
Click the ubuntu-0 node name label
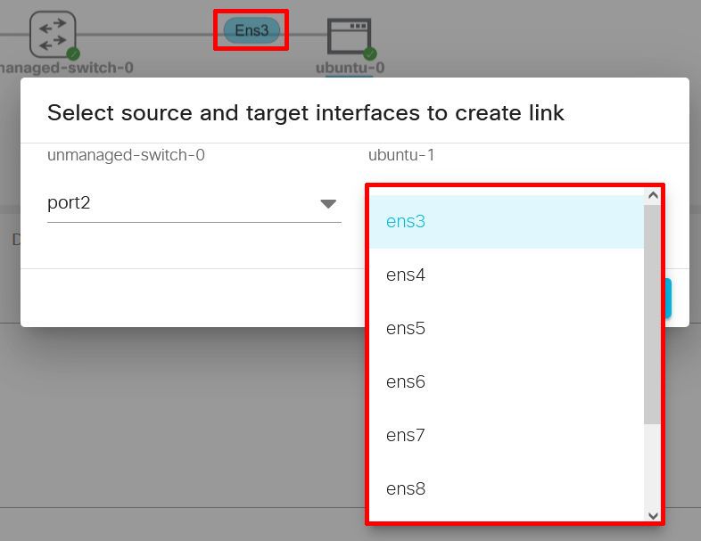[x=350, y=68]
